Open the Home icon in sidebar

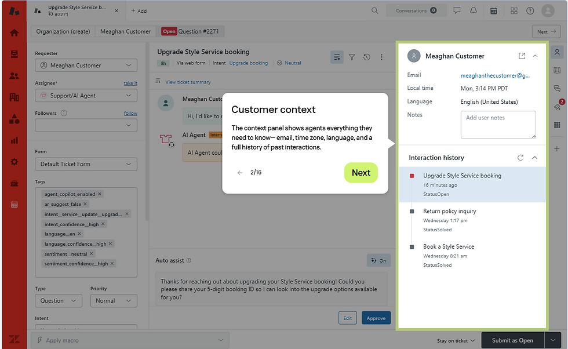tap(14, 32)
